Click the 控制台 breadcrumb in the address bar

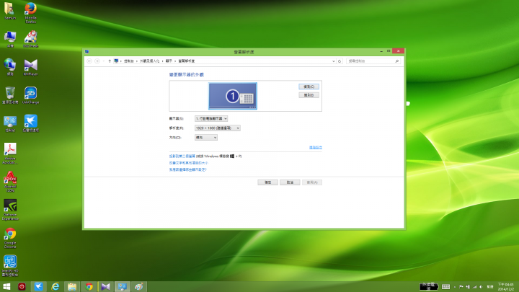click(129, 61)
